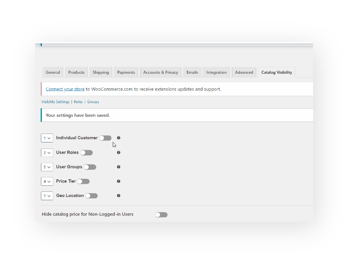The height and width of the screenshot is (274, 356).
Task: Click the 'Your settings have been saved.' notice
Action: (x=177, y=115)
